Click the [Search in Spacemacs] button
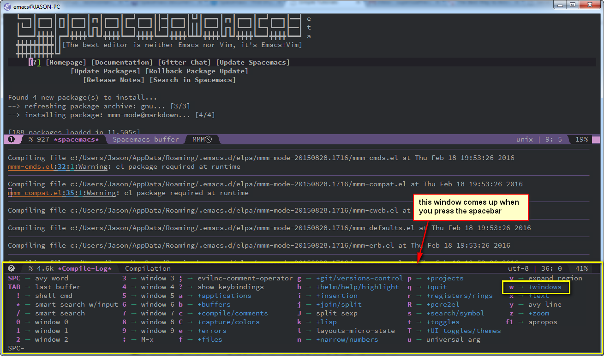Screen dimensions: 604x356 (192, 80)
